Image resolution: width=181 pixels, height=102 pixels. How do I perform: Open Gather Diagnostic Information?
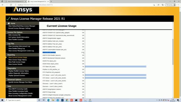click(18, 73)
